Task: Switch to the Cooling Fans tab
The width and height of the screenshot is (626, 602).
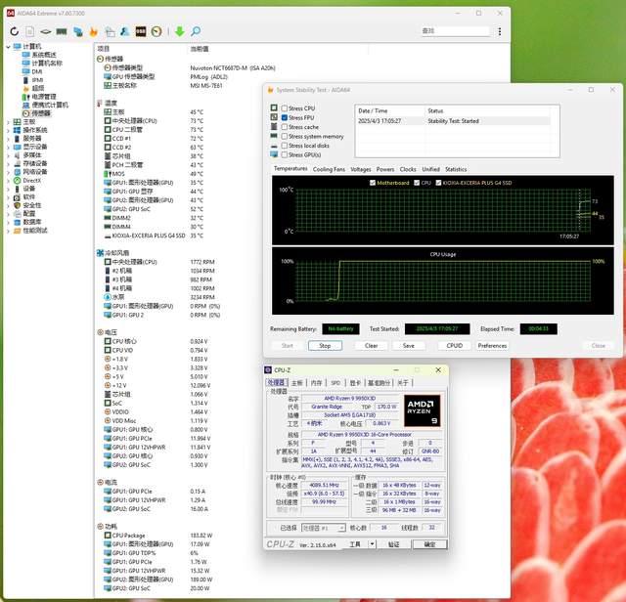Action: (329, 169)
